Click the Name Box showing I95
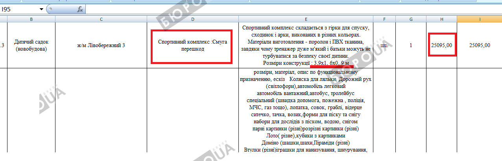The image size is (502, 161). (x=20, y=9)
